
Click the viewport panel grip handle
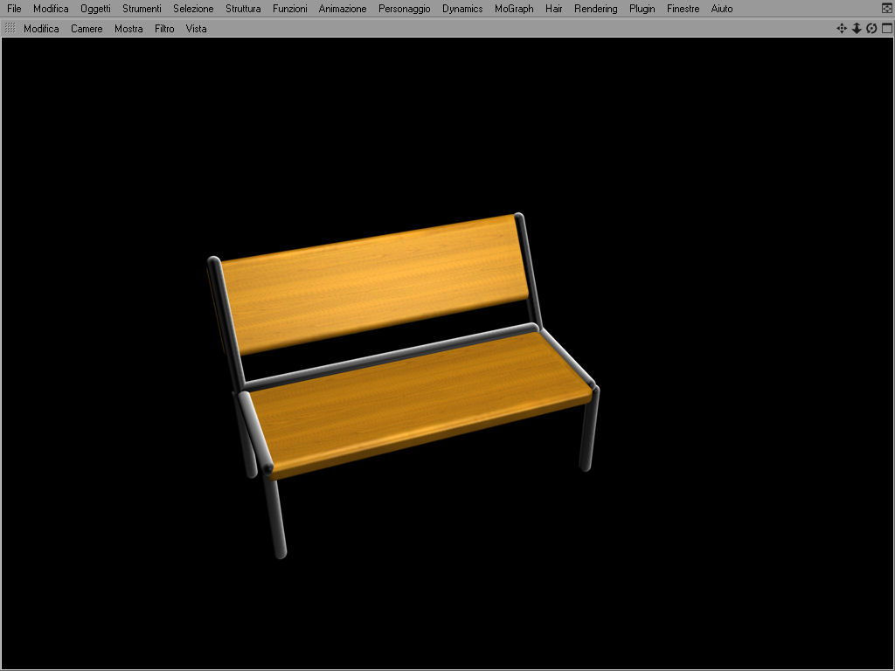coord(10,28)
